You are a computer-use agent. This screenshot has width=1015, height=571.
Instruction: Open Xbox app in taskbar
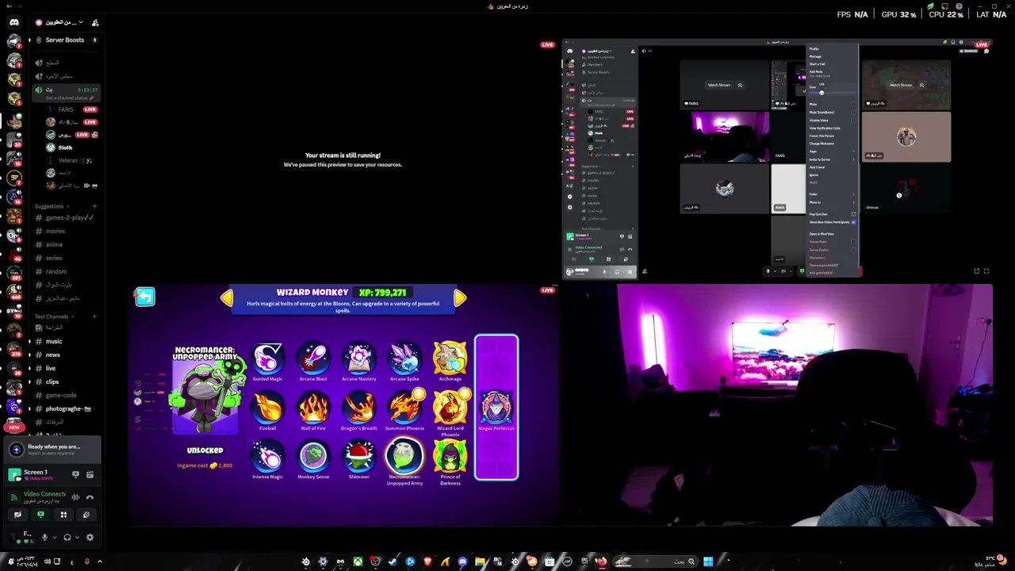pos(358,561)
